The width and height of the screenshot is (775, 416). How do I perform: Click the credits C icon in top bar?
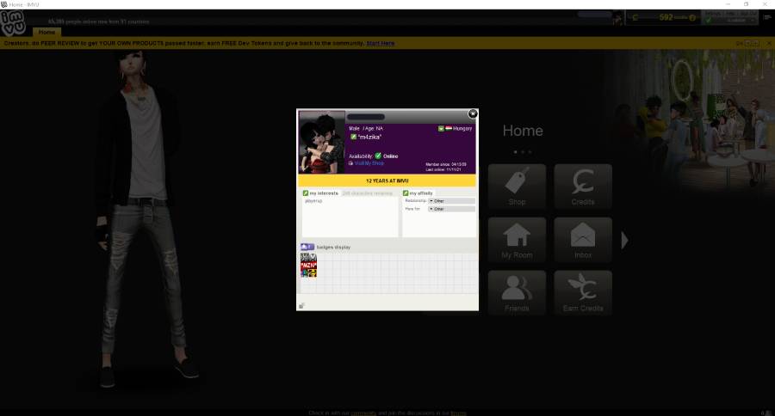[635, 18]
